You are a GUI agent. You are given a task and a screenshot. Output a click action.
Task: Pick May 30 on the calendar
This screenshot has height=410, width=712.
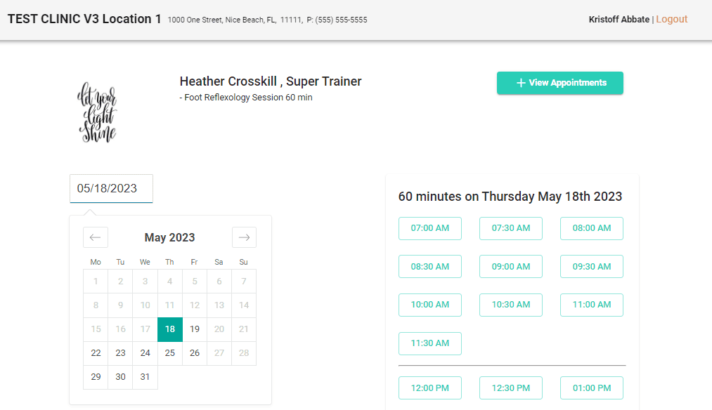[120, 377]
